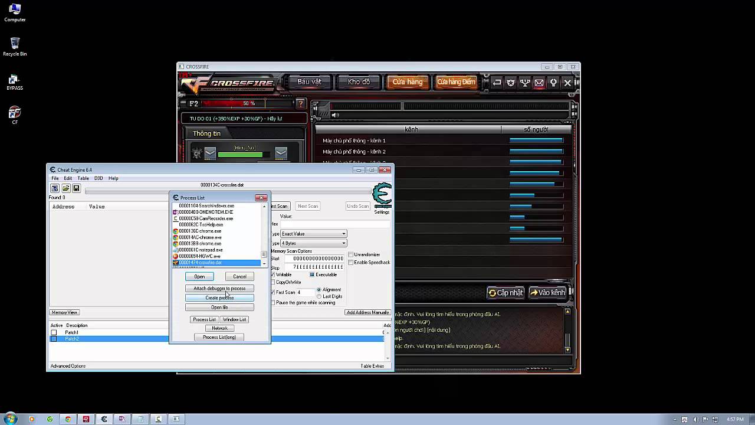
Task: Open the CrossFire mail envelope icon
Action: [539, 83]
